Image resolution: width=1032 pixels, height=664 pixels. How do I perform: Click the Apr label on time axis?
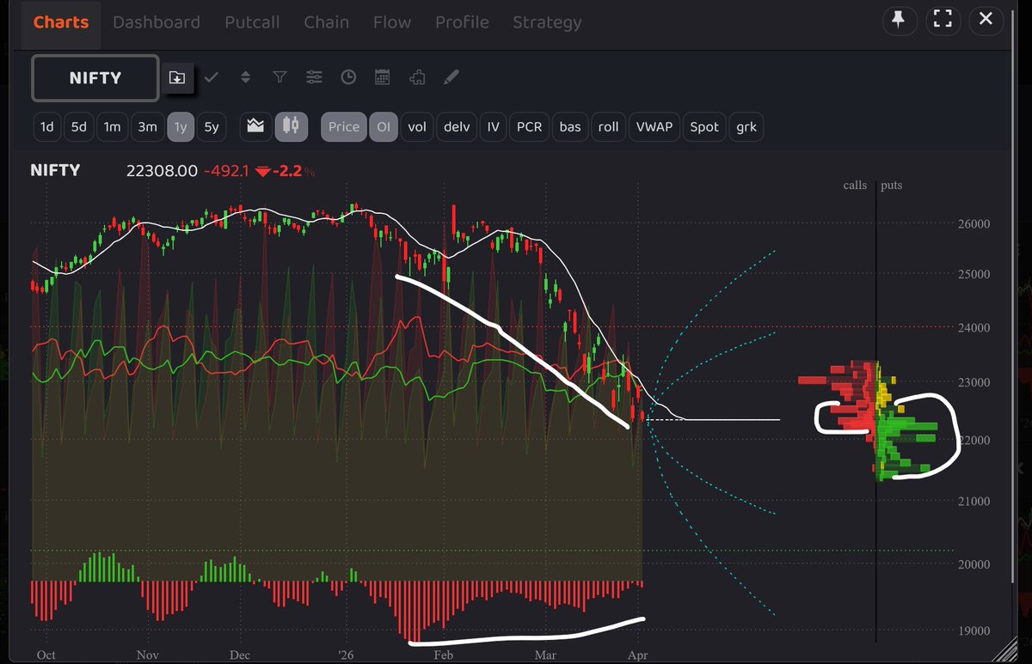coord(637,655)
